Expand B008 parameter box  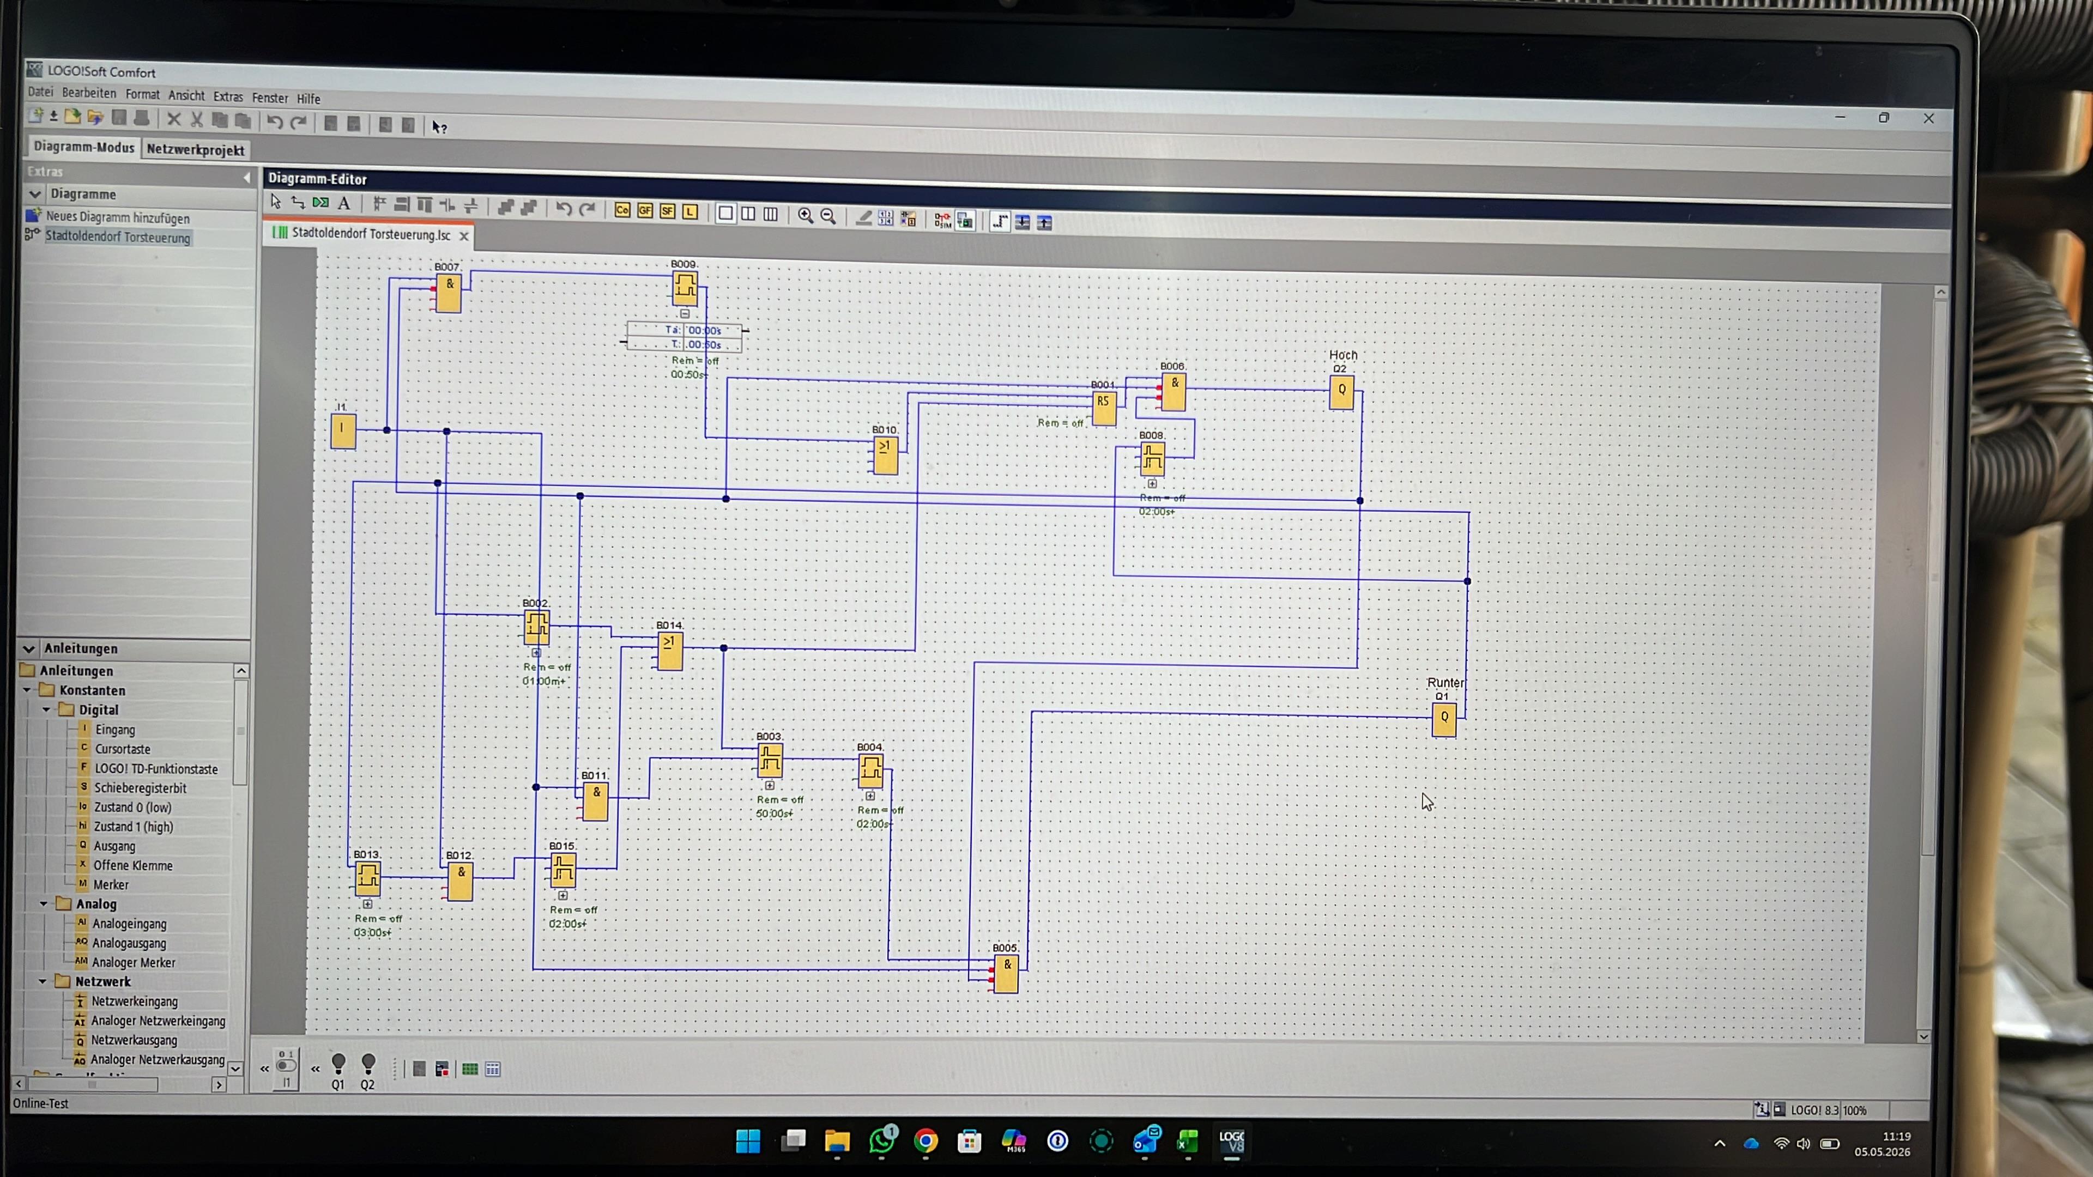click(1152, 483)
